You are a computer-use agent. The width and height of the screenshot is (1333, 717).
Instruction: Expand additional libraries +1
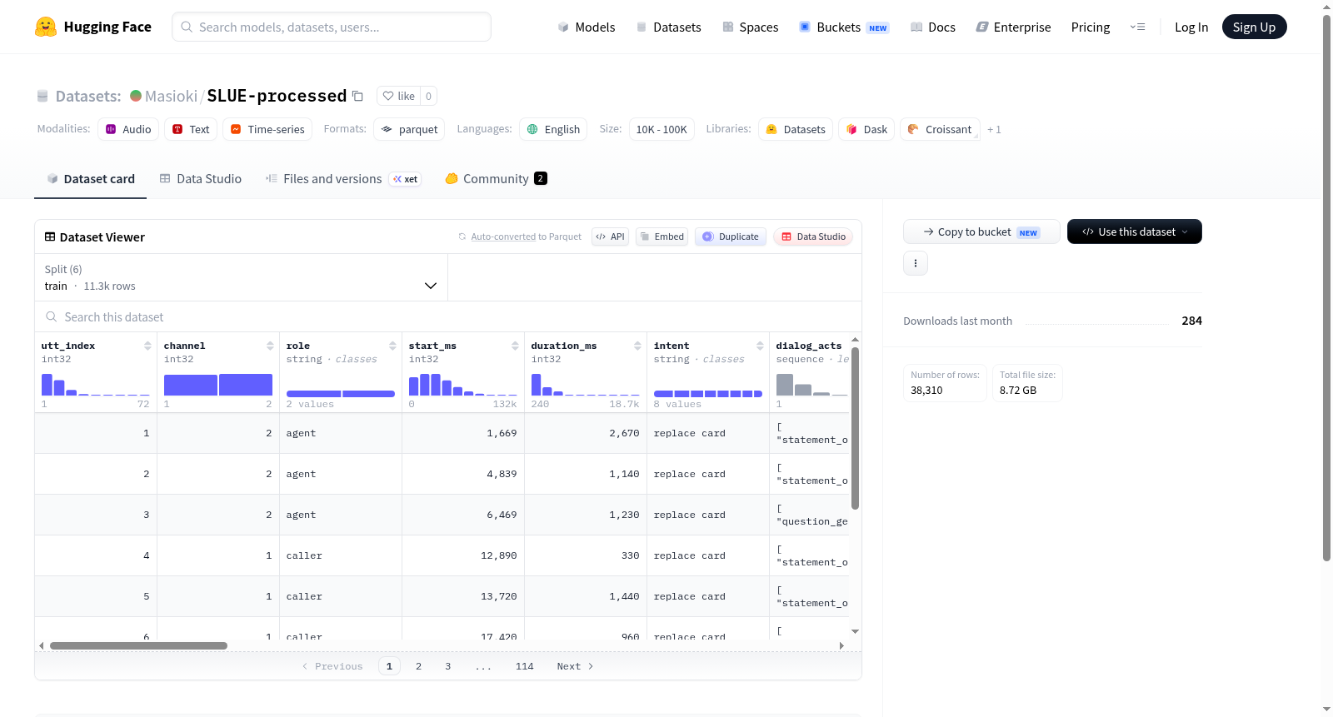[x=994, y=129]
